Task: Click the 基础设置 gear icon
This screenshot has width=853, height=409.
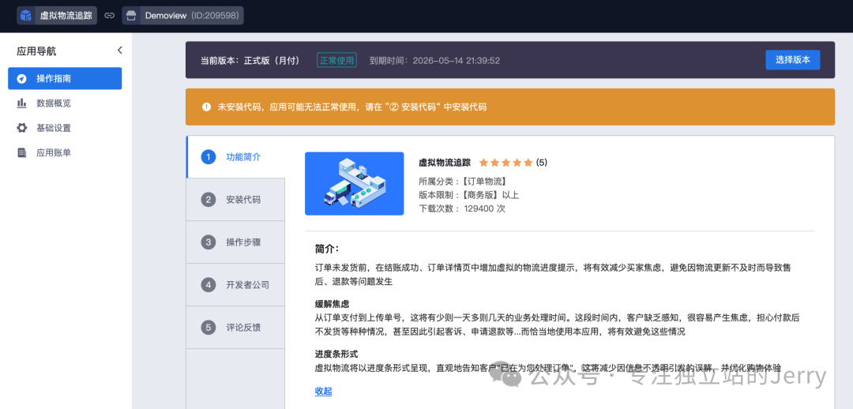Action: point(22,128)
